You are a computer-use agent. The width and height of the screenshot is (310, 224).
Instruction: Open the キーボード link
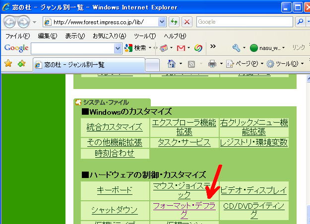[x=115, y=190]
